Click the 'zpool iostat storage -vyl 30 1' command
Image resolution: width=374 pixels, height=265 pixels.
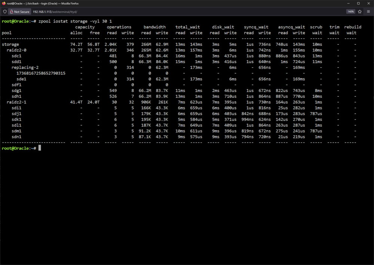75,21
